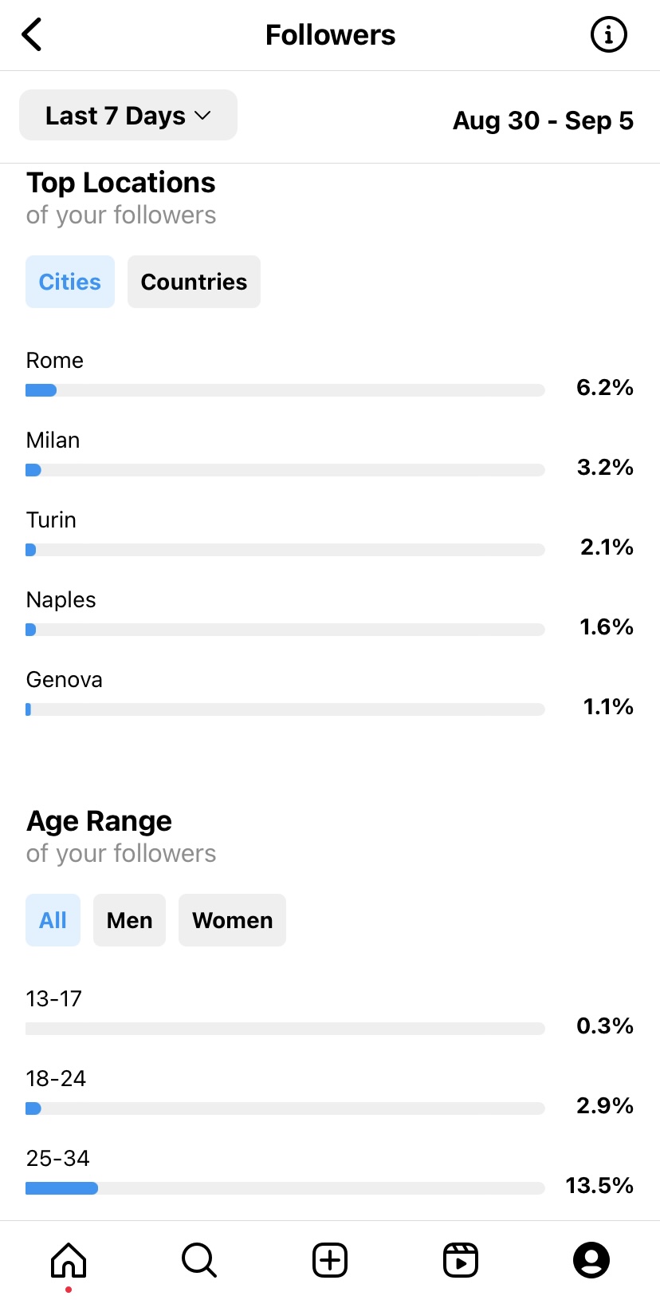Switch to the Countries filter
660x1300 pixels.
click(194, 282)
